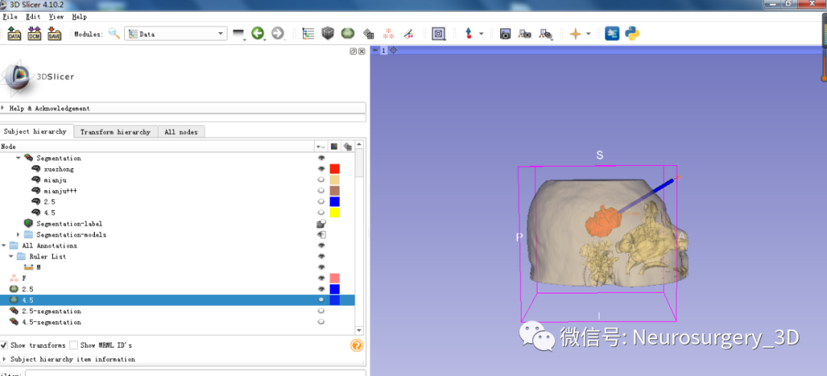Open the View menu

click(57, 17)
